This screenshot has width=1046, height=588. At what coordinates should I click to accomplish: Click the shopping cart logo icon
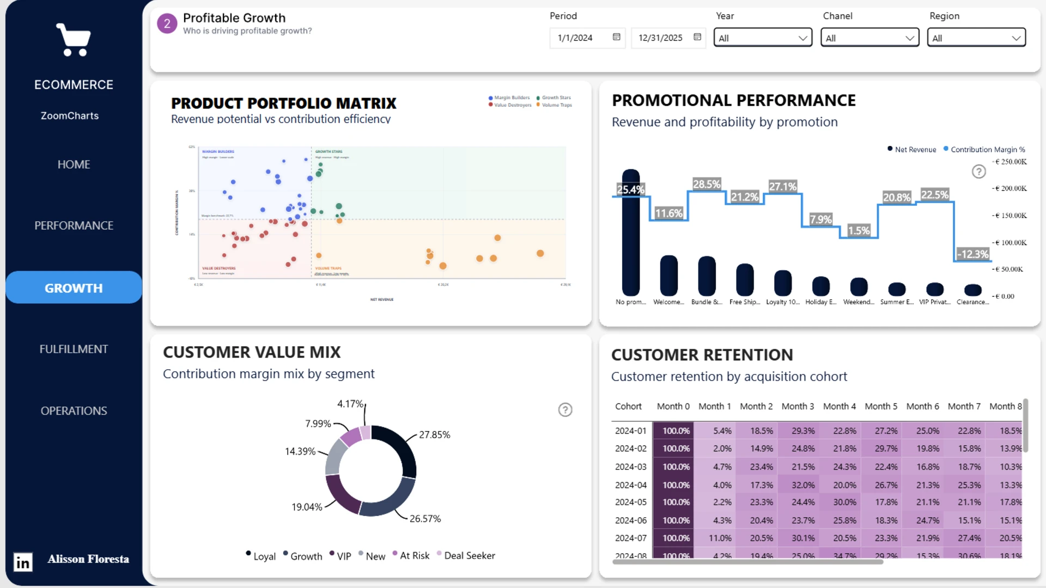[x=74, y=40]
